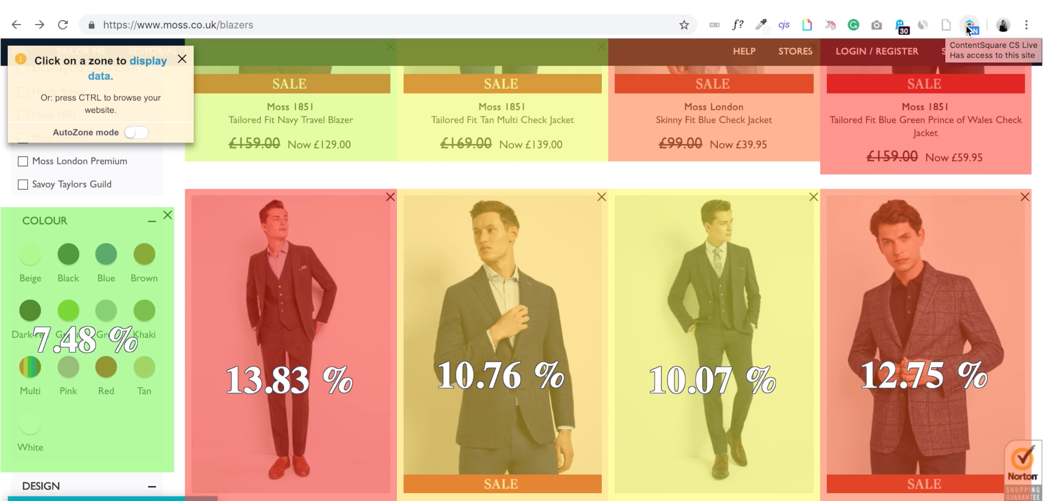The image size is (1044, 501).
Task: Open the ContentSquare CS Live extension
Action: point(970,25)
